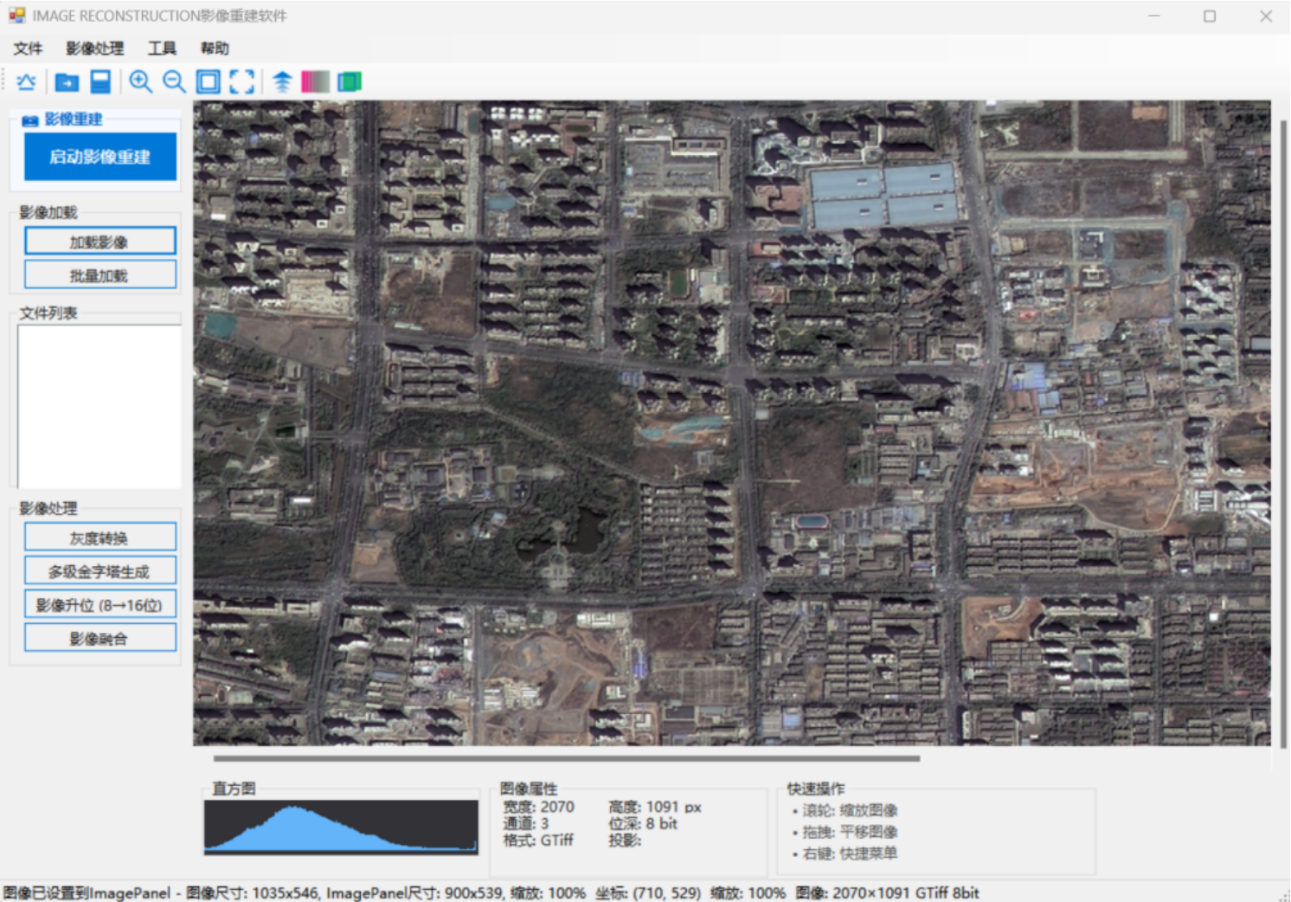Click the save disk toolbar icon
1291x902 pixels.
point(100,82)
